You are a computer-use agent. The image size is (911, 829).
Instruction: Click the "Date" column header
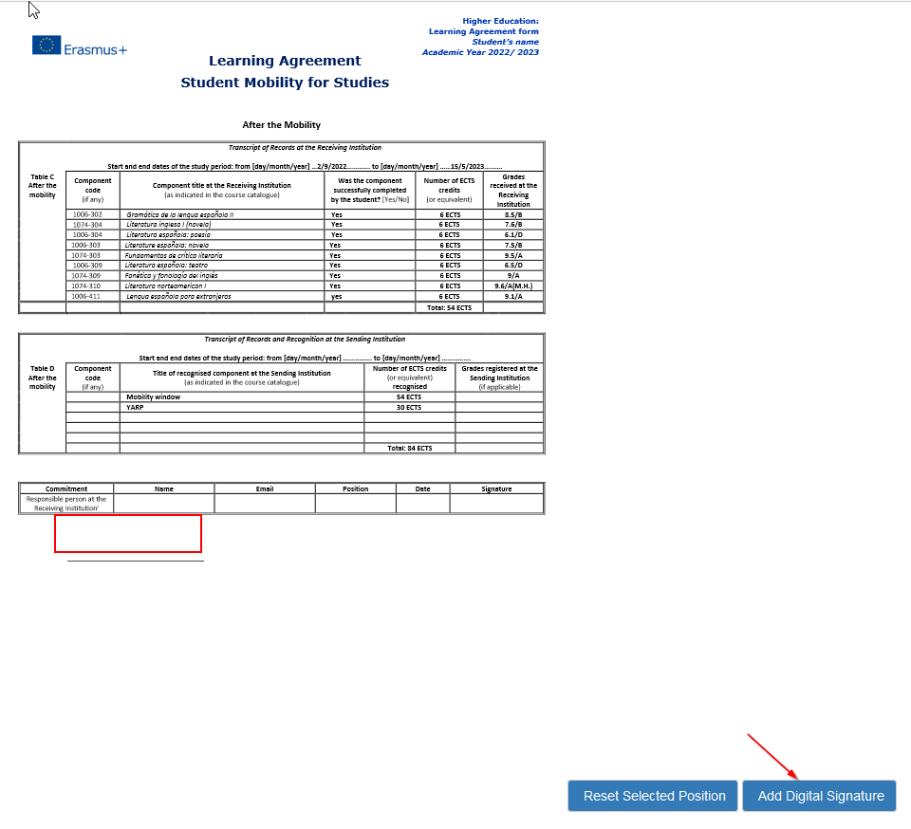click(422, 488)
